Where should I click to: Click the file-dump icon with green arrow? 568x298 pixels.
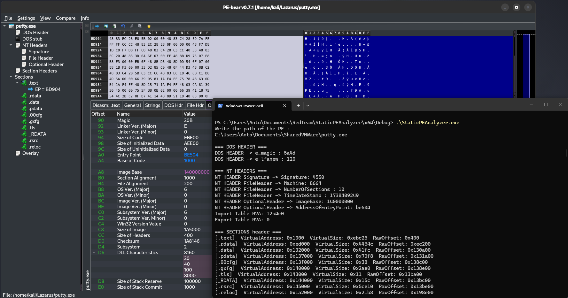click(x=114, y=26)
